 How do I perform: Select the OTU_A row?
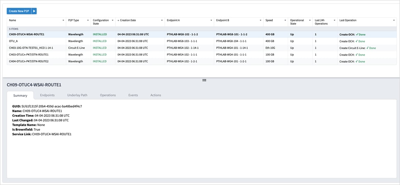[202, 41]
